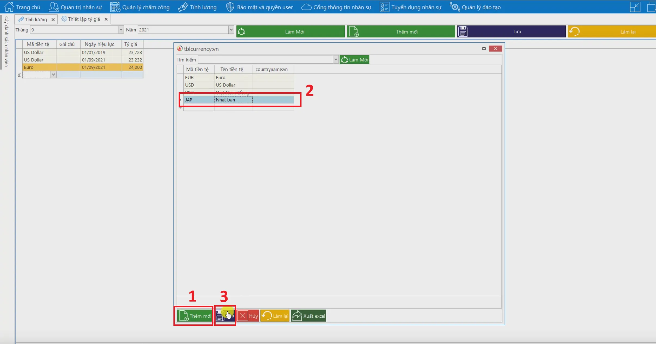Click main Làm Mới refresh button
This screenshot has width=656, height=344.
291,31
